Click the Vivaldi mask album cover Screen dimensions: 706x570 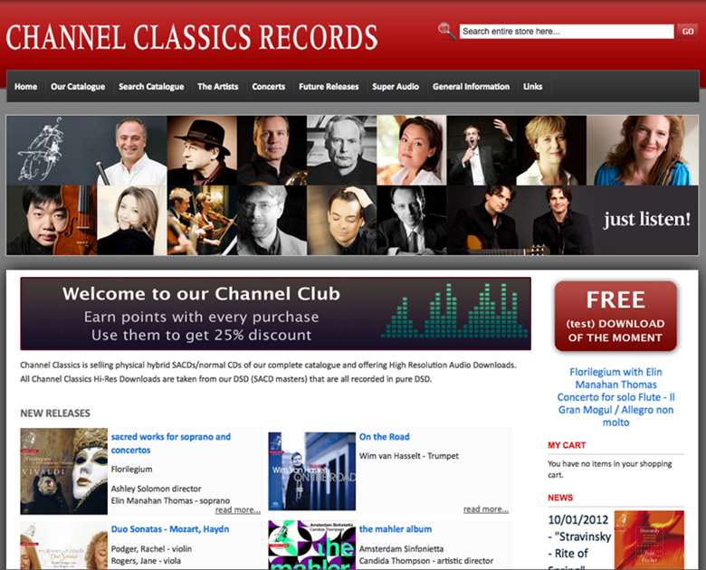pyautogui.click(x=64, y=471)
